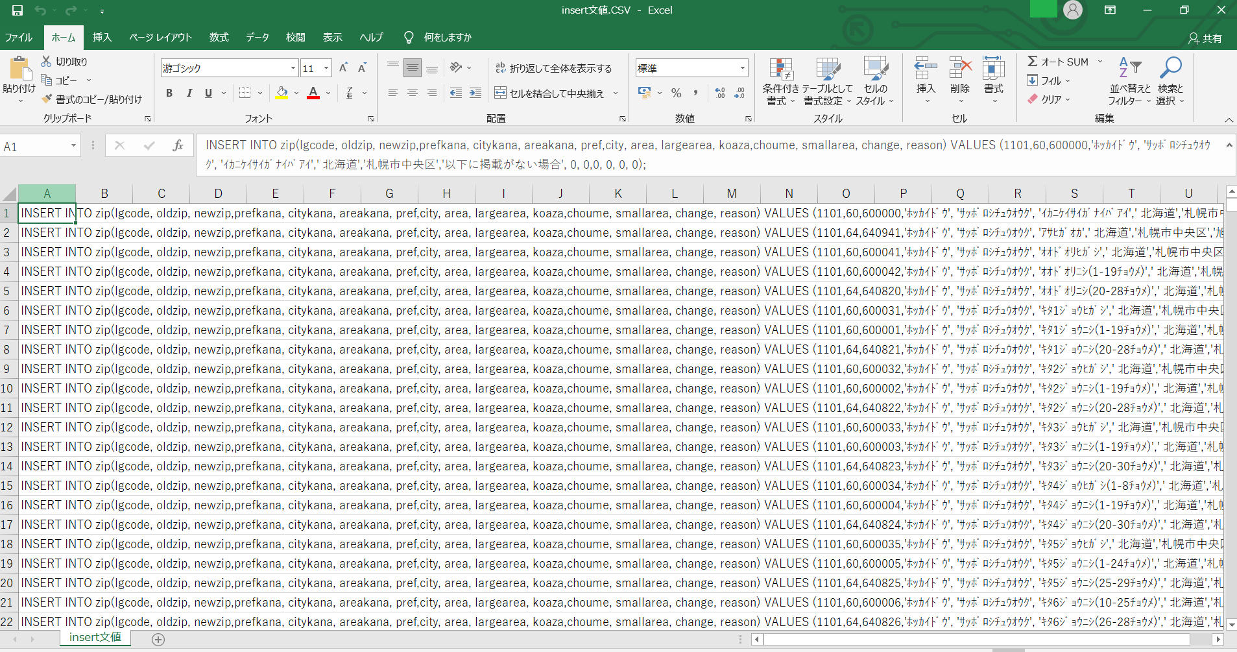Viewport: 1237px width, 652px height.
Task: Toggle bold formatting
Action: [169, 93]
